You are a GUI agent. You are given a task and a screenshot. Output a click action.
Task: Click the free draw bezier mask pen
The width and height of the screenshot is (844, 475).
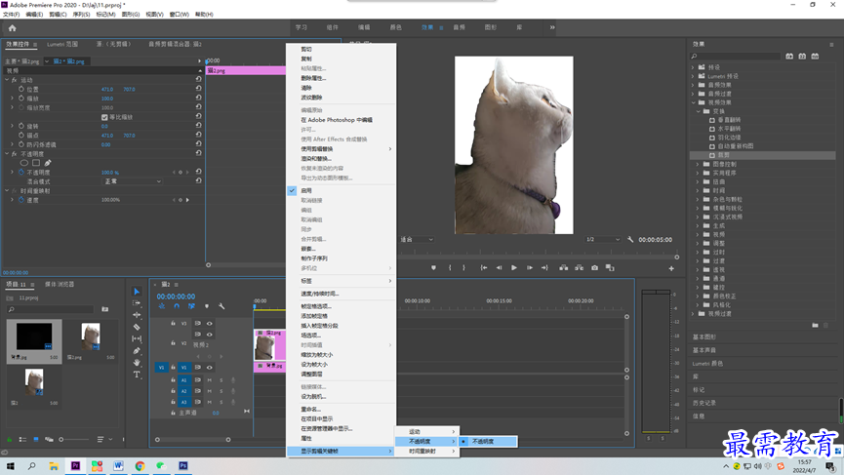(48, 163)
